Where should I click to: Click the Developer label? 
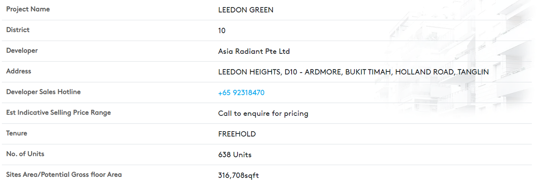22,51
